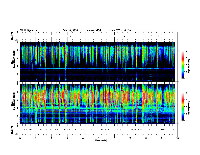Click the ch.1 voltage waveform trace

coord(97,36)
